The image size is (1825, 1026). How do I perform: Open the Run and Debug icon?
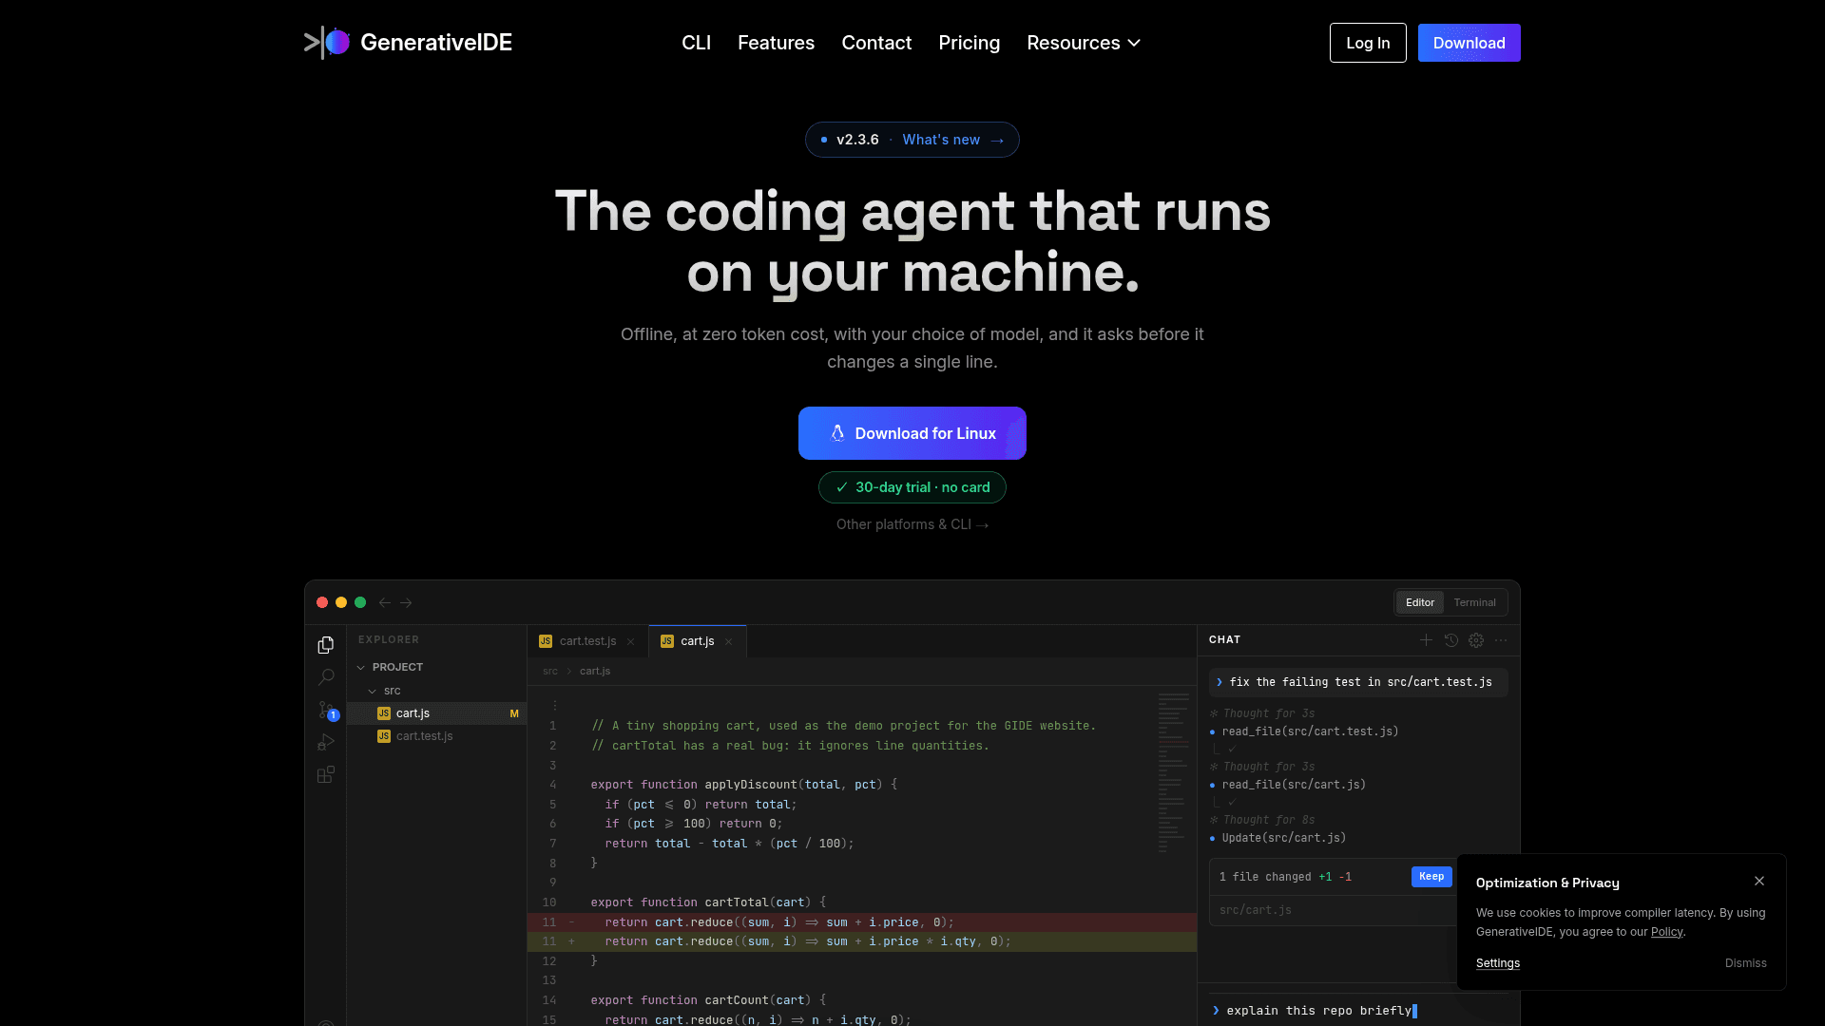(326, 742)
